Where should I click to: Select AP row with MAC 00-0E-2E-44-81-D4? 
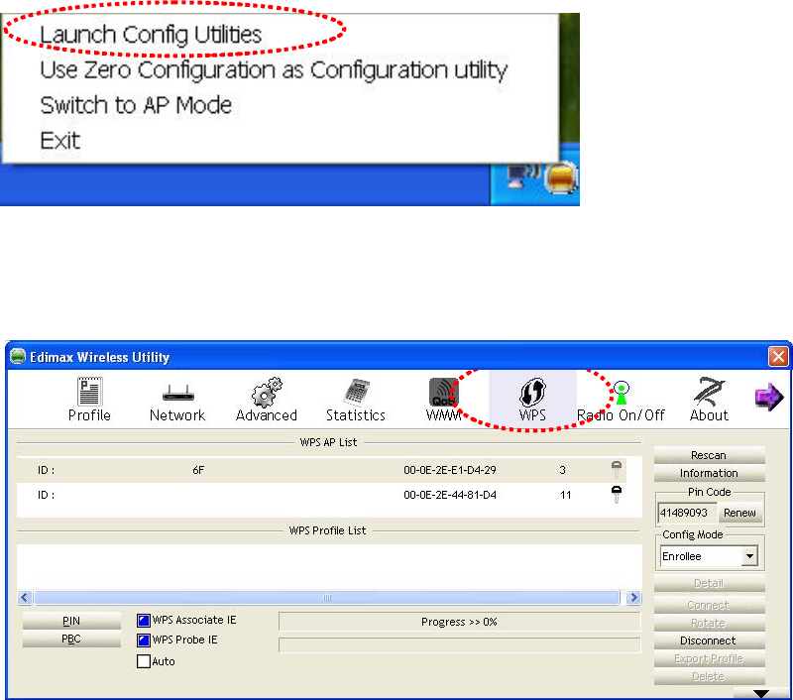[x=321, y=495]
